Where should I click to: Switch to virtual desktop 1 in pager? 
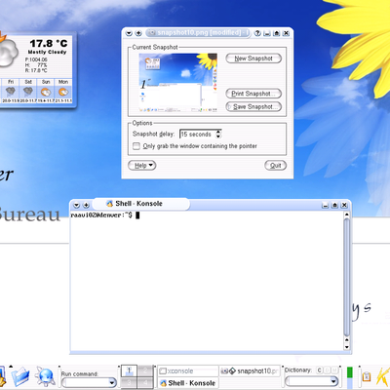click(x=129, y=370)
